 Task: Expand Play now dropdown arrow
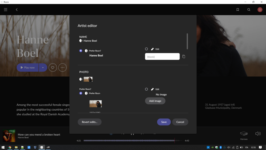click(43, 68)
